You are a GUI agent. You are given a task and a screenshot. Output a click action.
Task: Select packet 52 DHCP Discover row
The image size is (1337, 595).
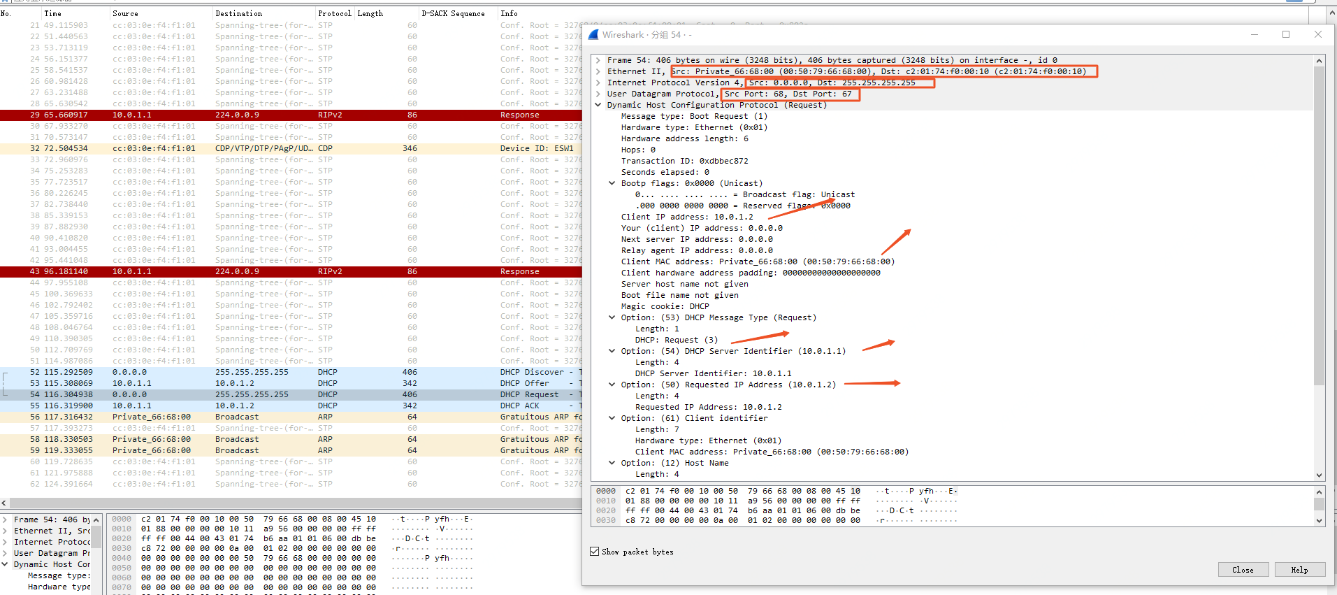pos(291,372)
